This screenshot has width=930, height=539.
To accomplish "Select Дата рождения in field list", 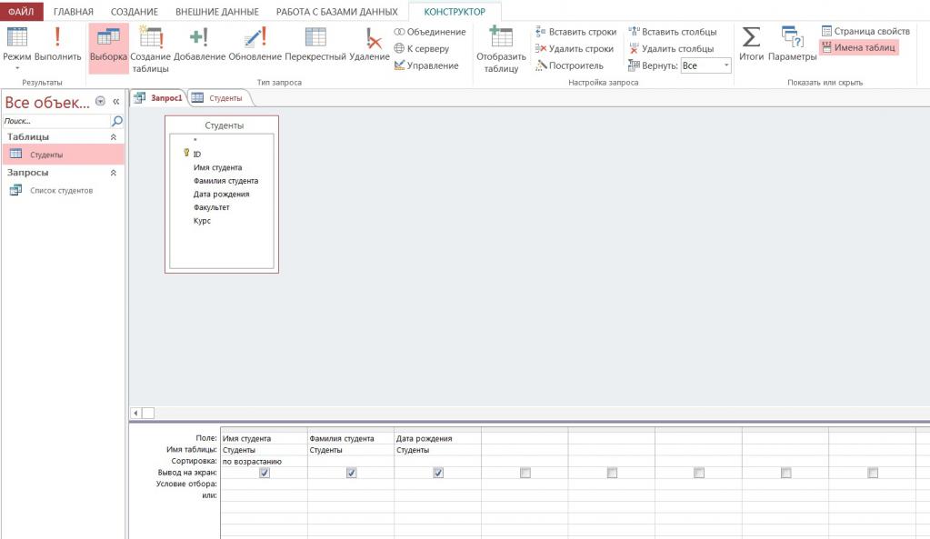I will pyautogui.click(x=222, y=194).
